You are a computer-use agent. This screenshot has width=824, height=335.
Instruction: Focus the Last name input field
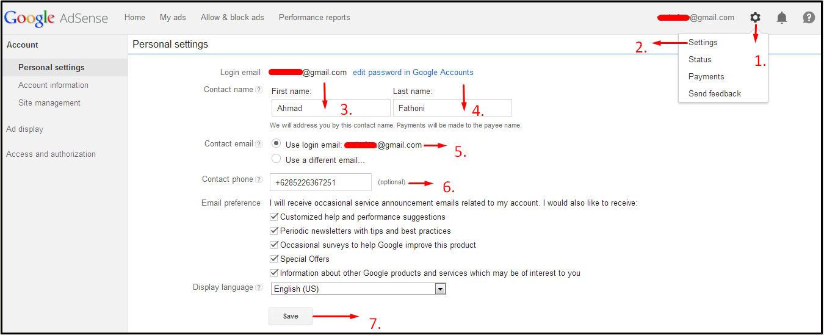coord(452,108)
